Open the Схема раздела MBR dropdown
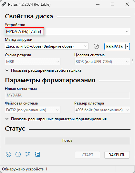 click(x=33, y=61)
